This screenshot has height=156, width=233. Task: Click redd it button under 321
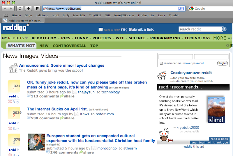(x=14, y=96)
